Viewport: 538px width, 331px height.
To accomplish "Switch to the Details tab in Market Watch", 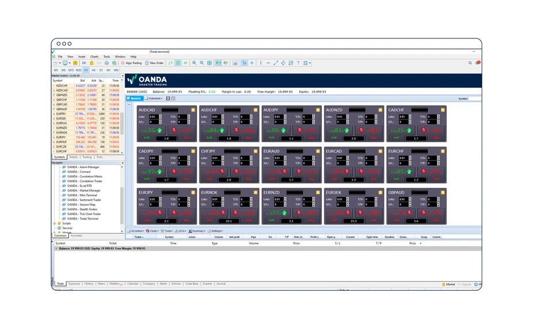I will point(74,157).
